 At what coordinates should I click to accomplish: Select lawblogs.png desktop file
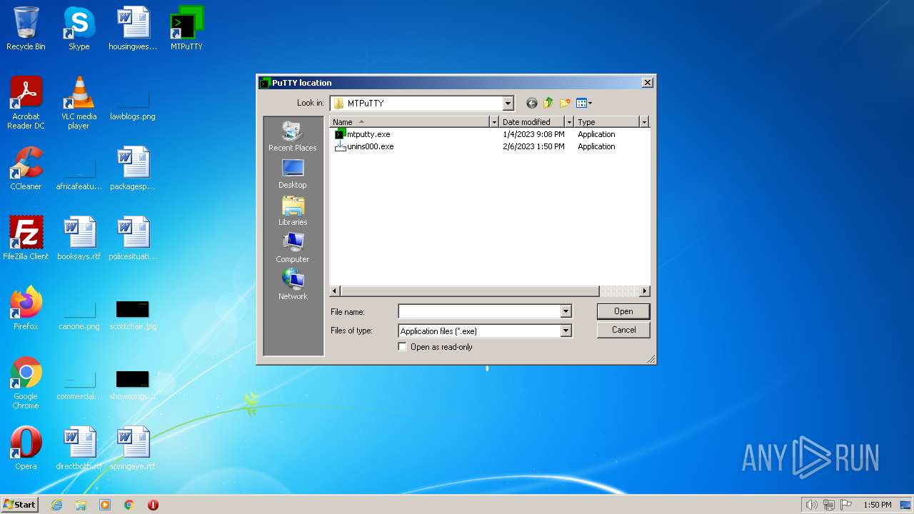pos(133,104)
